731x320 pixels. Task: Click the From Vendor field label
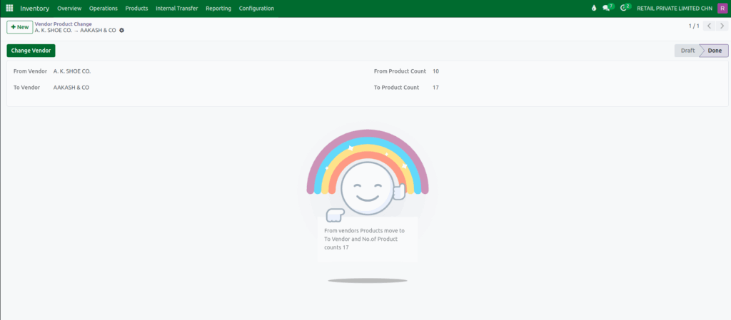pyautogui.click(x=30, y=71)
